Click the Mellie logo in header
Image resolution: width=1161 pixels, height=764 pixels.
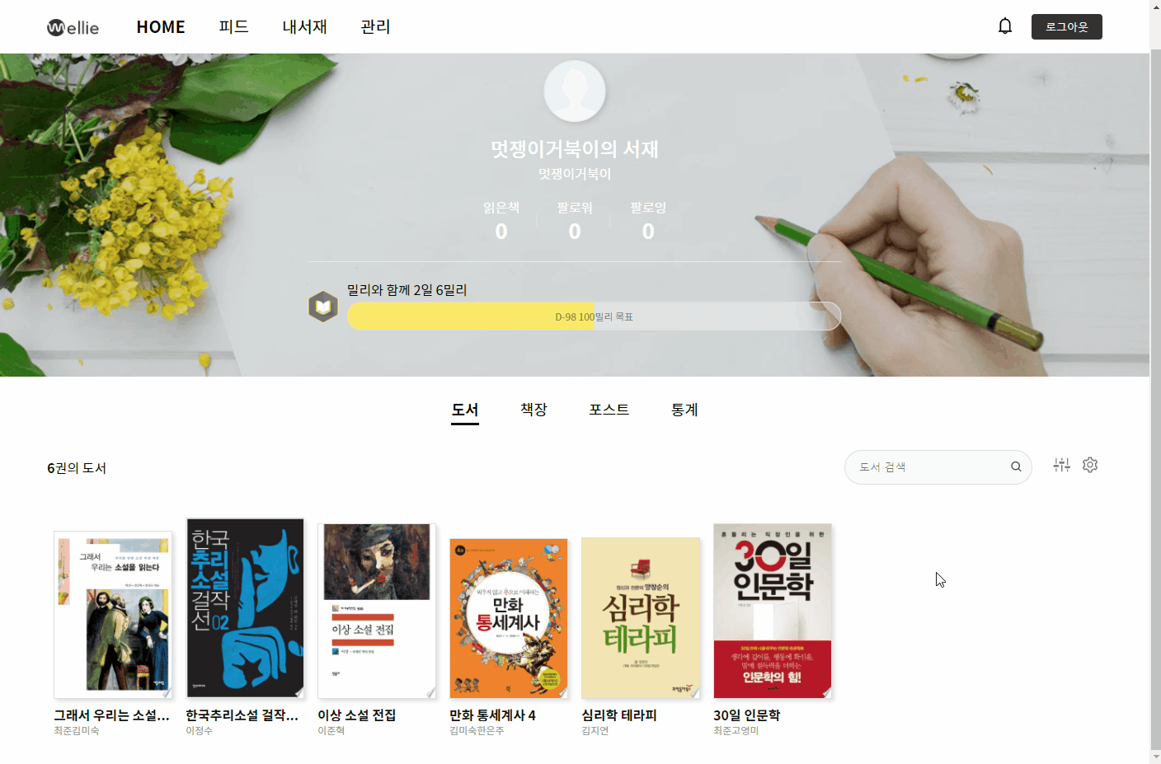pyautogui.click(x=73, y=27)
